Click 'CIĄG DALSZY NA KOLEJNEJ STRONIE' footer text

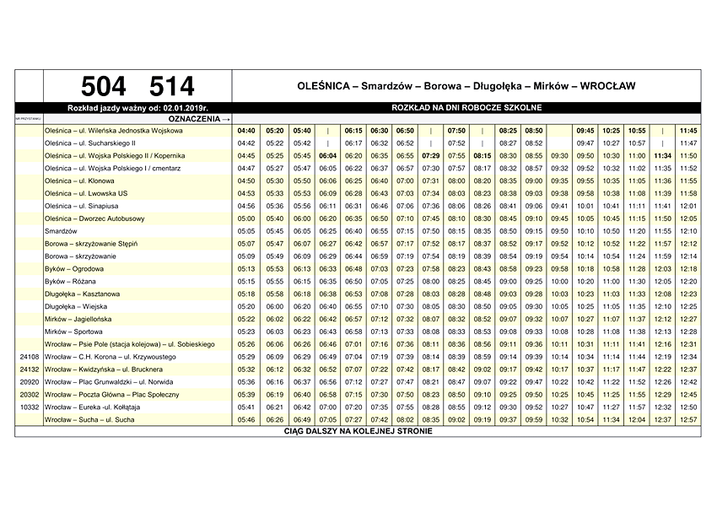(358, 431)
